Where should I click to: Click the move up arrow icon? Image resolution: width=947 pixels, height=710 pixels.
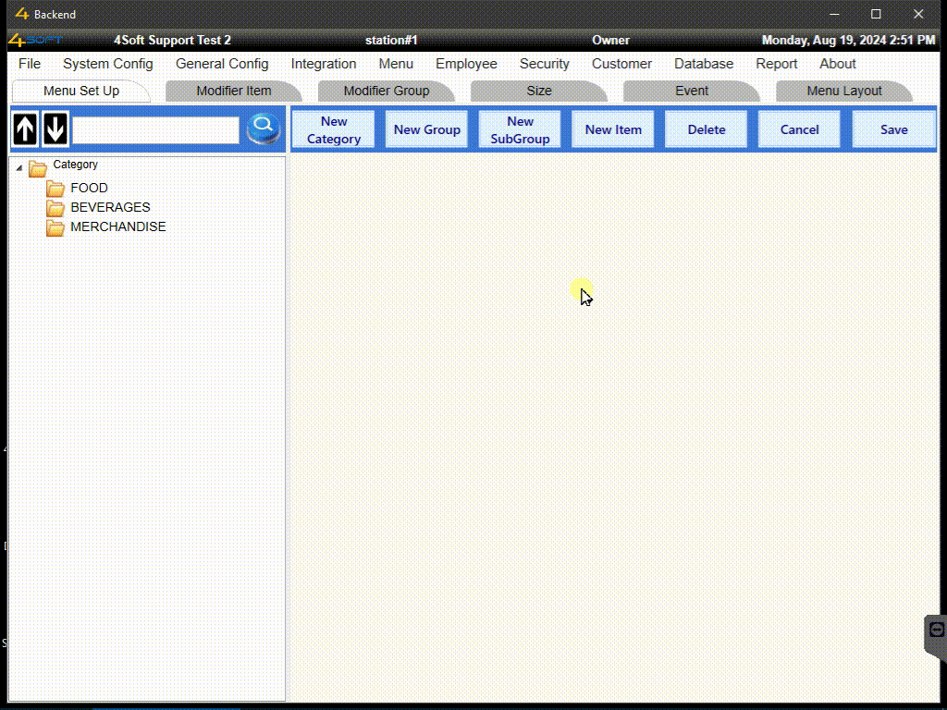point(25,129)
